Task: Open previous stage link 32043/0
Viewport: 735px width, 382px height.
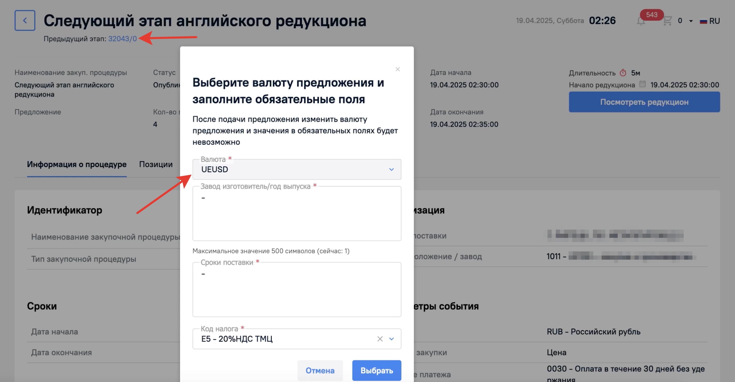Action: coord(123,39)
